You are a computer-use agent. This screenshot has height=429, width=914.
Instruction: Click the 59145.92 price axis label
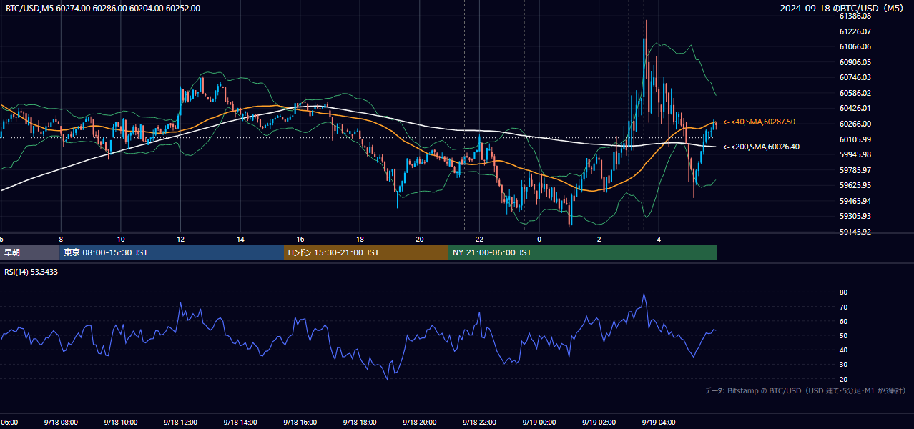point(855,232)
